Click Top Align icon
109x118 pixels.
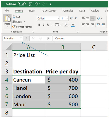83,18
